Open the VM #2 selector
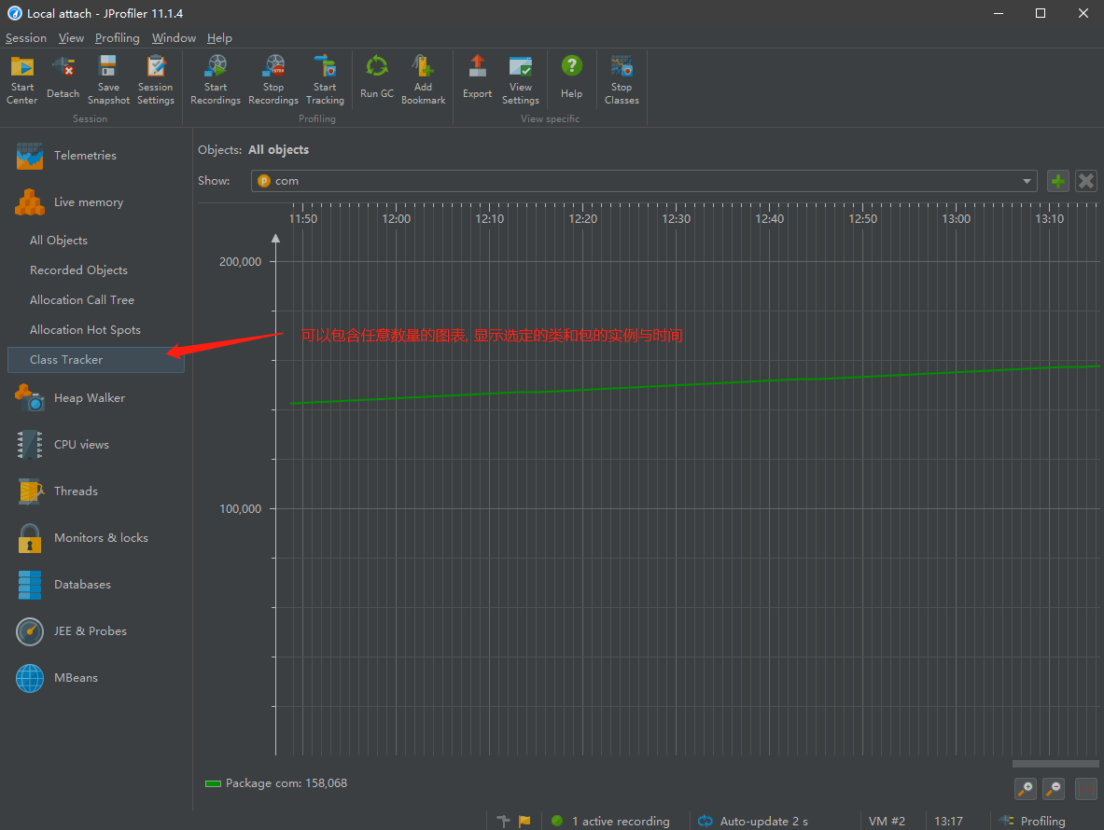 coord(887,821)
